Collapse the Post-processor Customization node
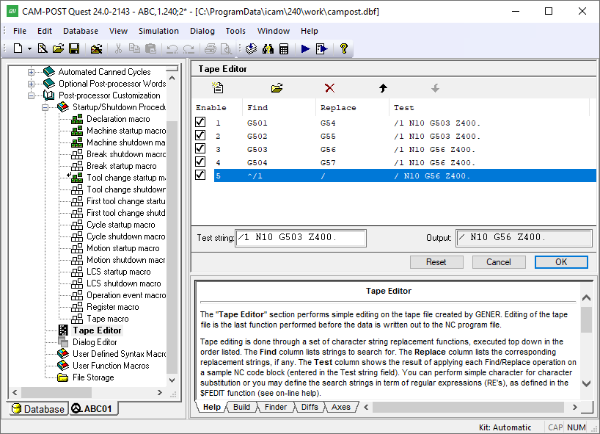 (x=32, y=95)
